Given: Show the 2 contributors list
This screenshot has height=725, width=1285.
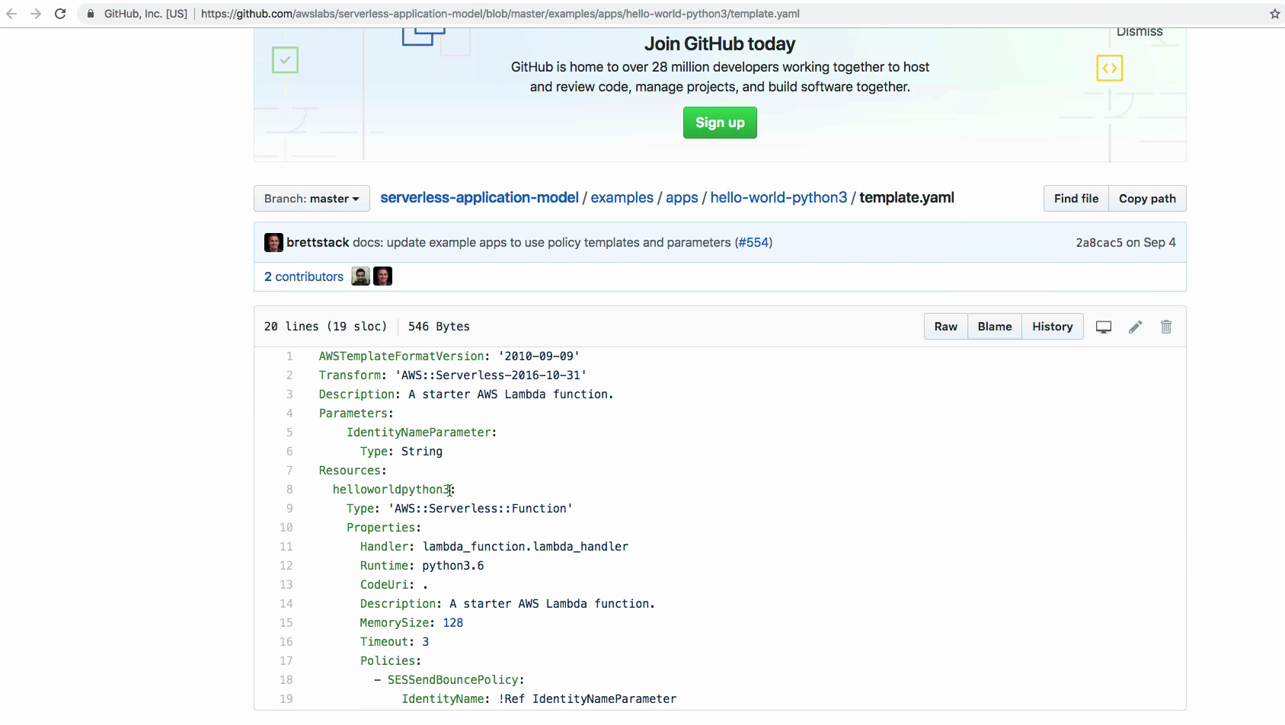Looking at the screenshot, I should [304, 276].
